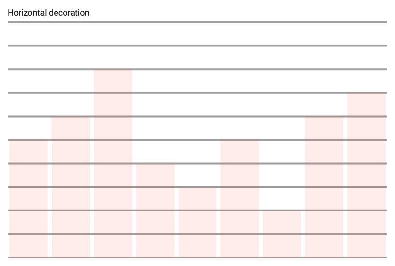Click the eighth pink bar from left
The width and height of the screenshot is (395, 266).
point(324,187)
